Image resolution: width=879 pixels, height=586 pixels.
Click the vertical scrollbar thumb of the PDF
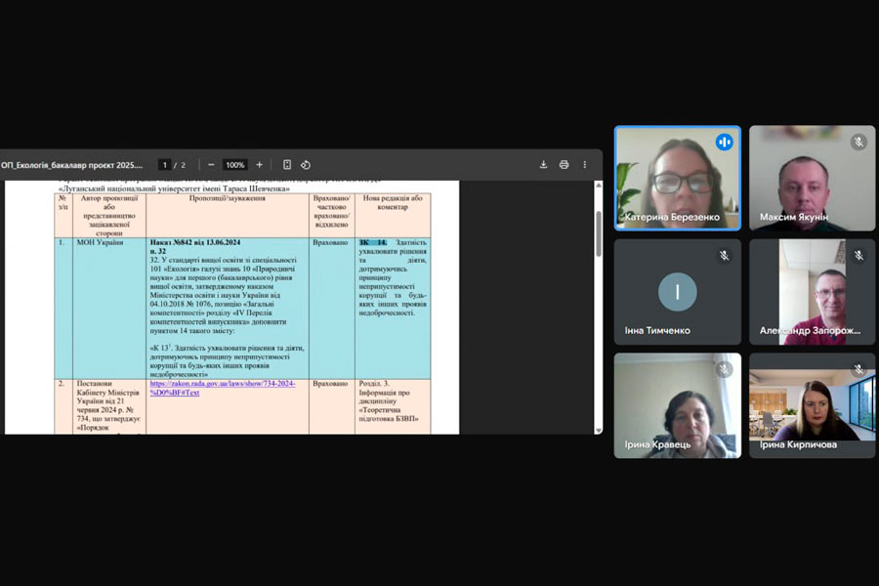click(598, 233)
